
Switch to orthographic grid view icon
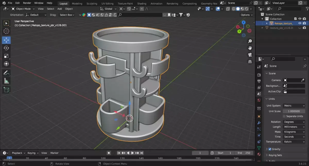(x=250, y=62)
